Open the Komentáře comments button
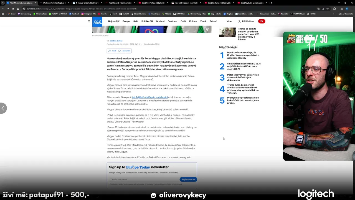Screen dimensions: 355x200 pyautogui.click(x=124, y=51)
